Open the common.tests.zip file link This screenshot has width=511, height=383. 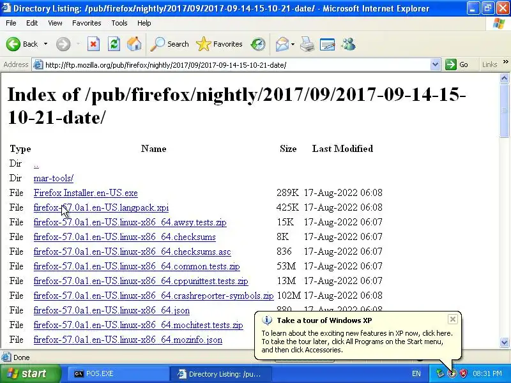[137, 266]
